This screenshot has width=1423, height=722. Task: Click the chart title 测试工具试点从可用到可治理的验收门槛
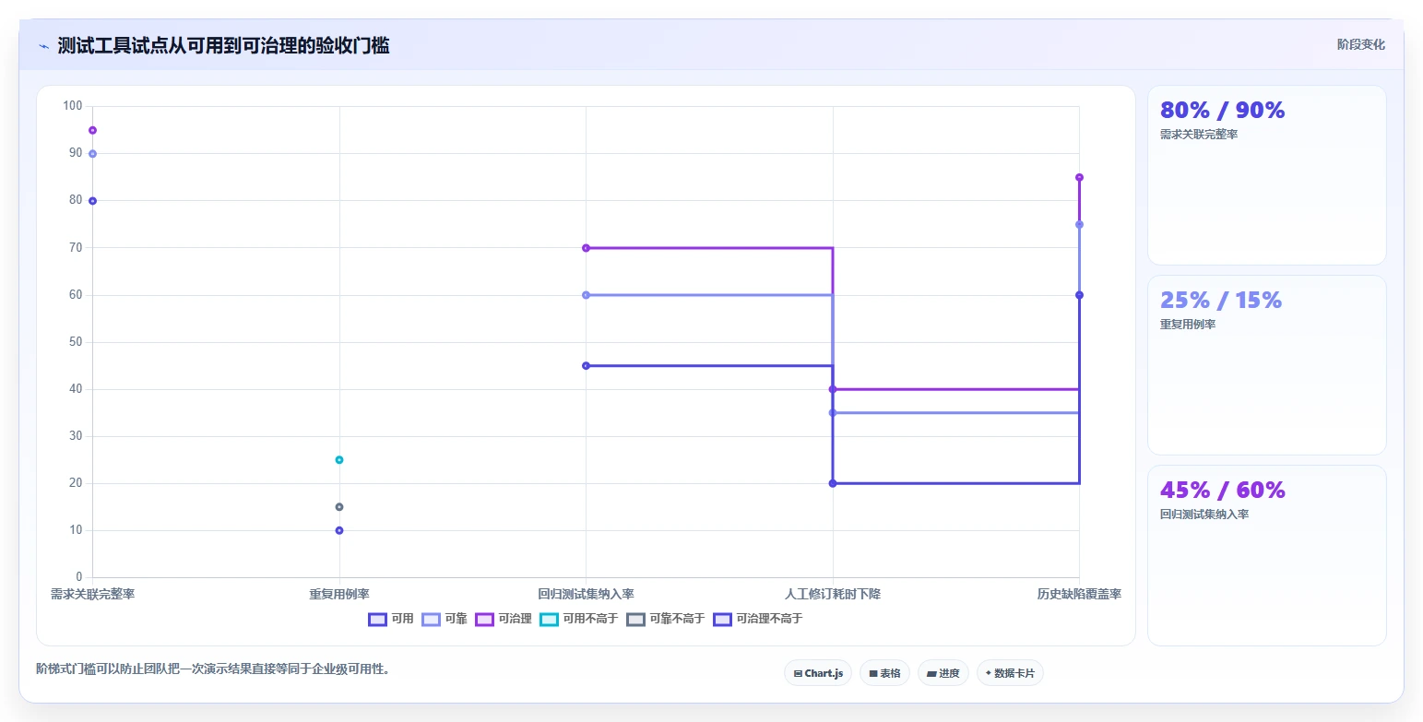click(223, 45)
